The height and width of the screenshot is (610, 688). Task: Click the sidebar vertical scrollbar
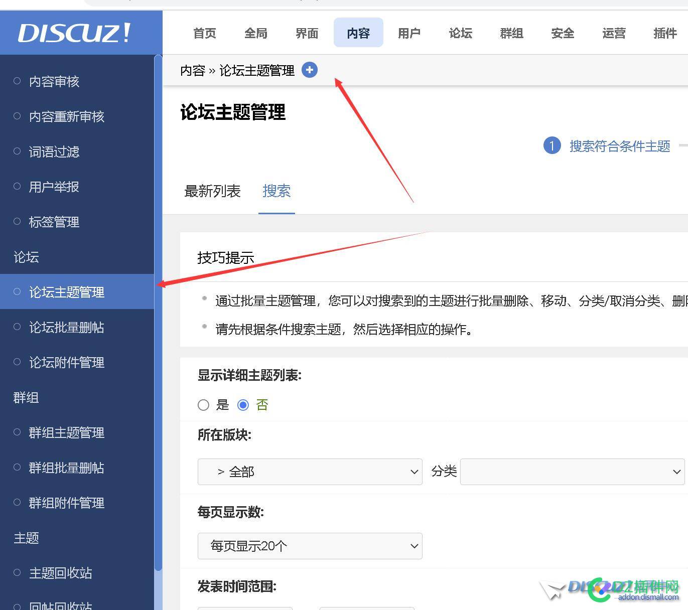[159, 314]
